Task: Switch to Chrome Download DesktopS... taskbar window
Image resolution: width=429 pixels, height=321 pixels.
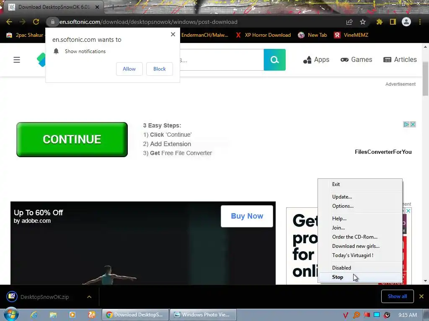Action: coord(135,315)
